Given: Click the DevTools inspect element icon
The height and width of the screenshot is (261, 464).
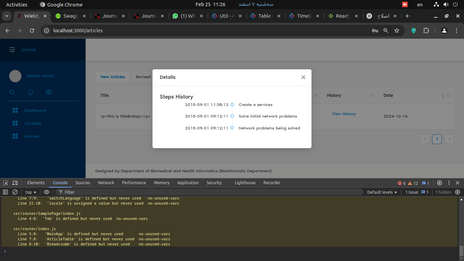Looking at the screenshot, I should pos(5,183).
